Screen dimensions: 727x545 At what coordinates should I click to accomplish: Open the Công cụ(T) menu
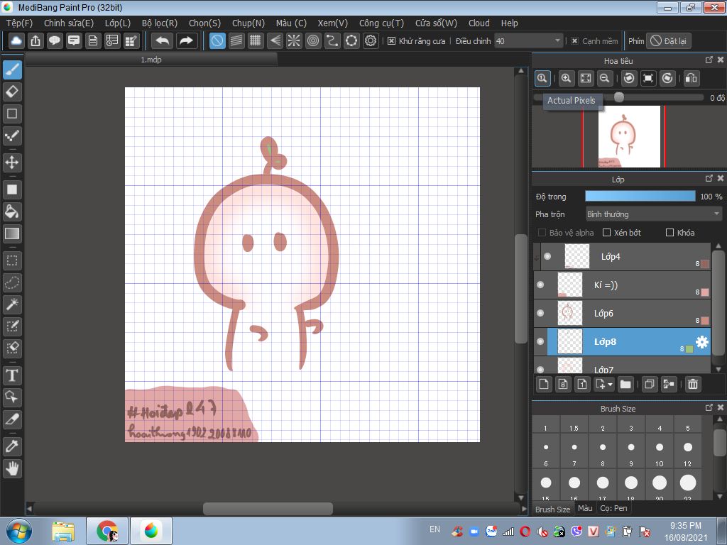[381, 23]
